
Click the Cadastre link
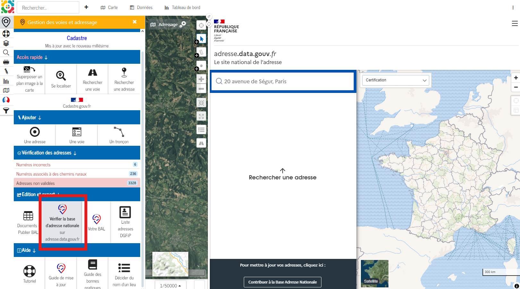tap(77, 38)
